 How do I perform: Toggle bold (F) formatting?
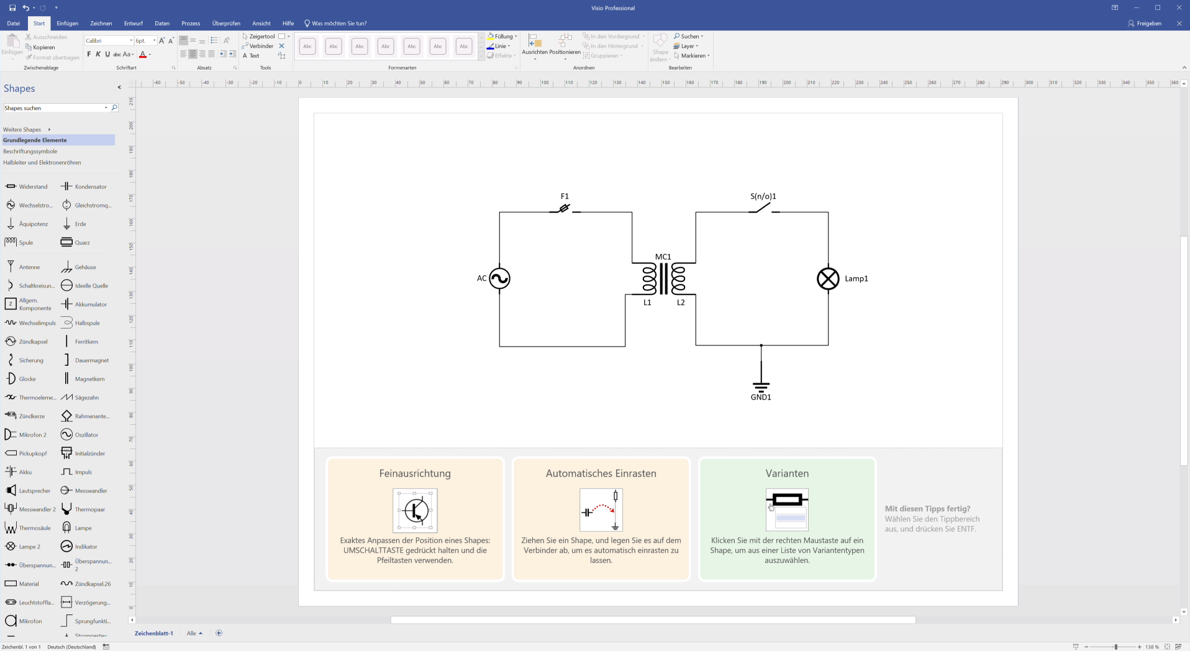coord(89,55)
